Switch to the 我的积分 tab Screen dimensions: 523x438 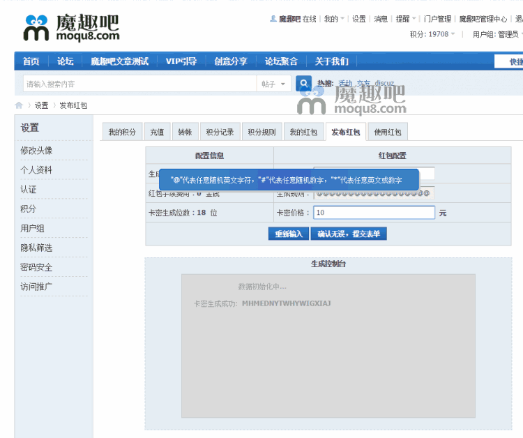[x=122, y=132]
